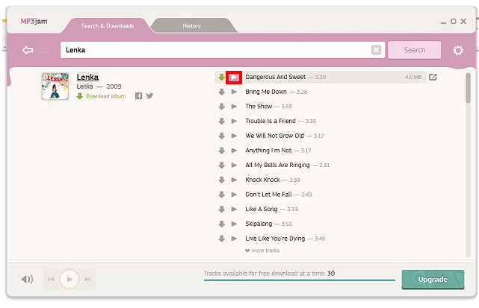The image size is (479, 308).
Task: Click the Search button
Action: pyautogui.click(x=414, y=50)
